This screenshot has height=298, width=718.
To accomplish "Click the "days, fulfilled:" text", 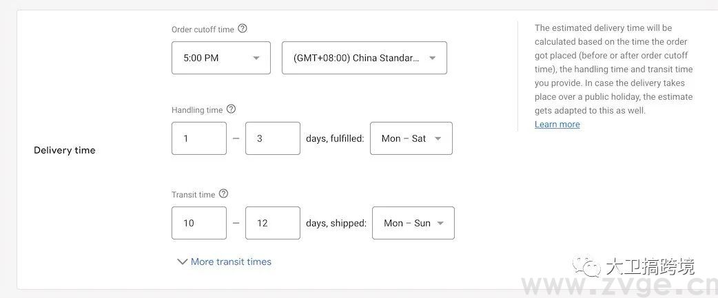I will 335,138.
